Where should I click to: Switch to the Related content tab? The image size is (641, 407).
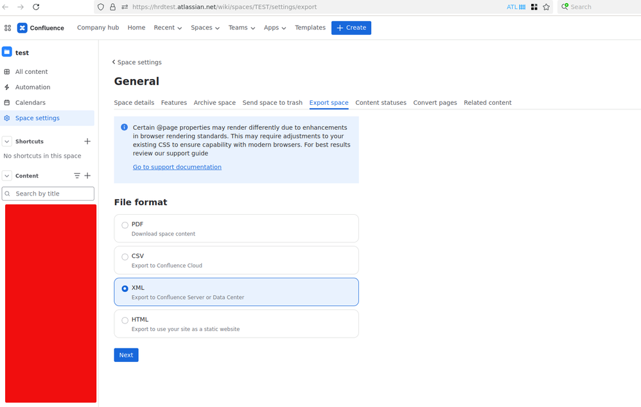(x=487, y=103)
